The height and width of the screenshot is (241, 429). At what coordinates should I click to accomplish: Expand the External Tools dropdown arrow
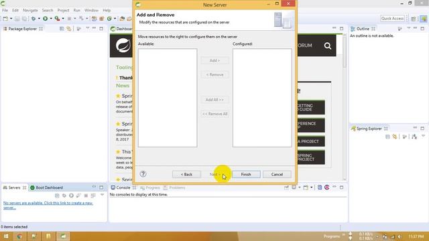[63, 19]
